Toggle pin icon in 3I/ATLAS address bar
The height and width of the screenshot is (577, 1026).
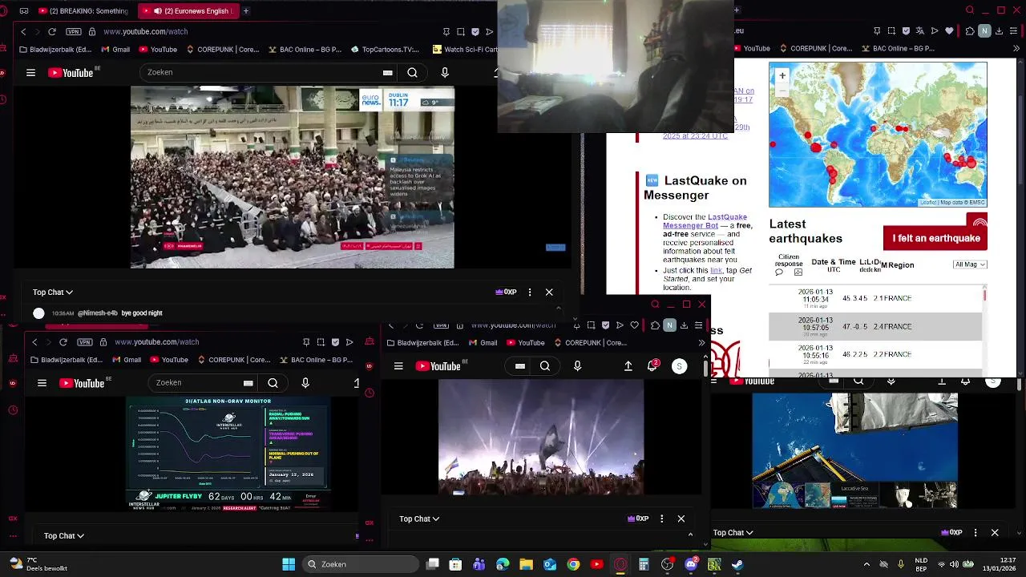click(307, 342)
